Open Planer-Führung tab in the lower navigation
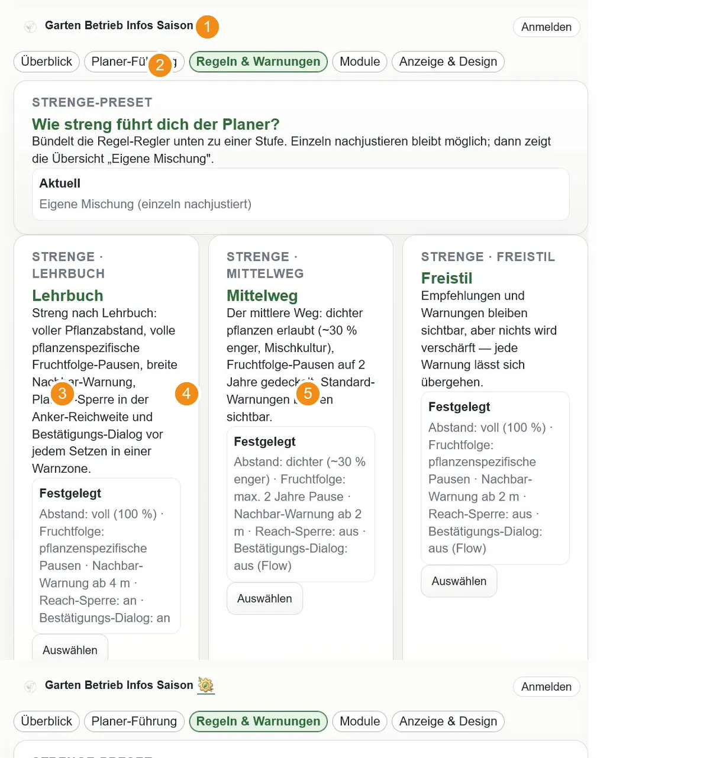The image size is (710, 758). pos(134,721)
